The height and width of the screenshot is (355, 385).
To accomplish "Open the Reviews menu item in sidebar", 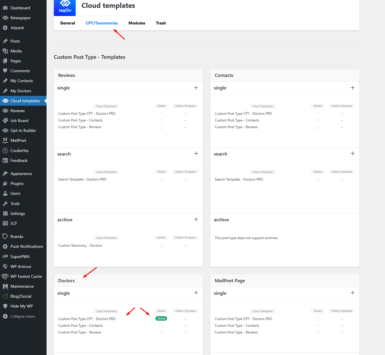I will pos(23,111).
